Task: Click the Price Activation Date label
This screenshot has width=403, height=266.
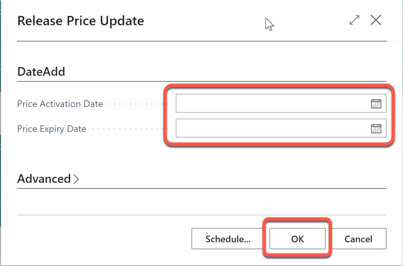Action: click(60, 104)
